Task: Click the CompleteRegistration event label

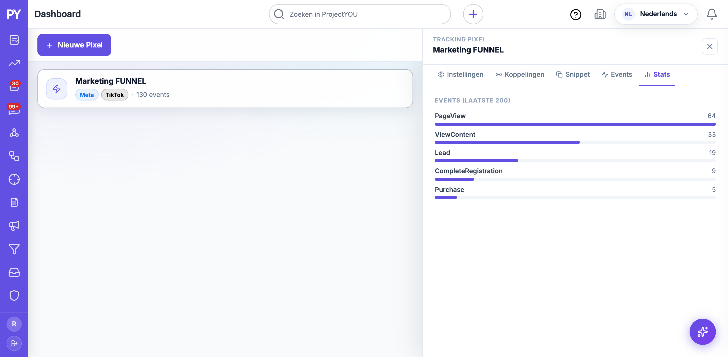Action: click(468, 171)
